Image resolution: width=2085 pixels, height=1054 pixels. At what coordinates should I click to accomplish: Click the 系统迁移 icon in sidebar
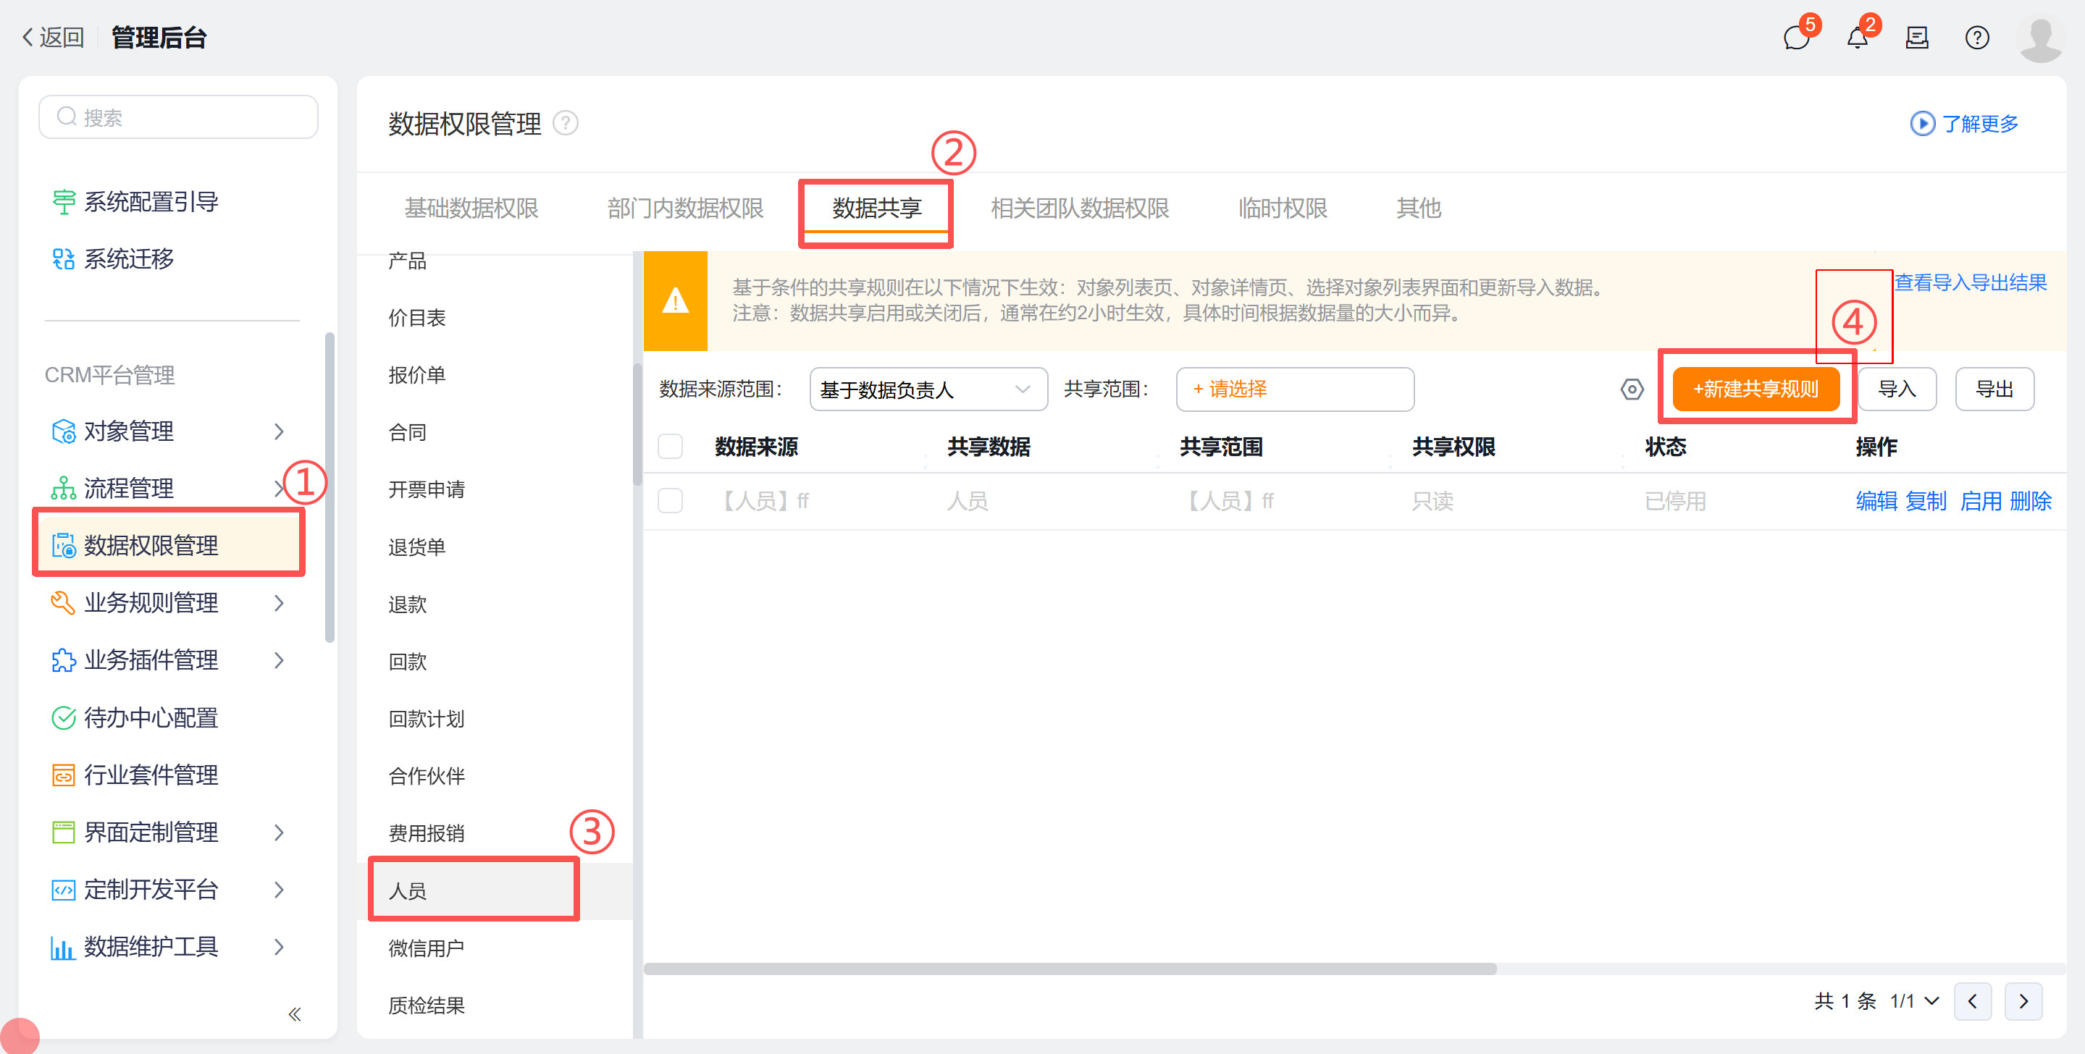pos(62,259)
